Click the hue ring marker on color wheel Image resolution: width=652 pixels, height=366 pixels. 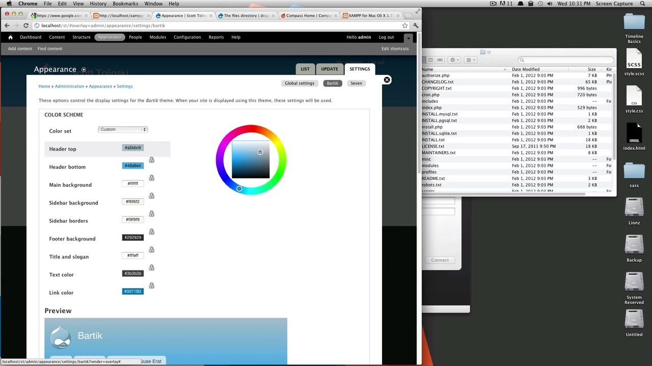point(239,189)
